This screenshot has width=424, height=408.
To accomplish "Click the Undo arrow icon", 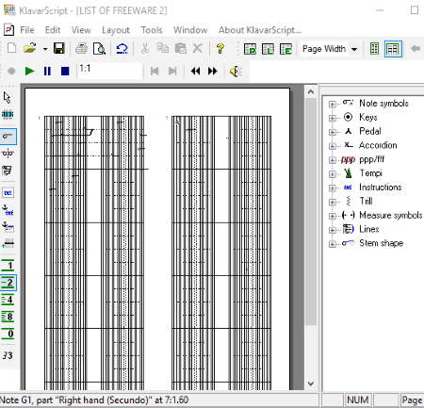I will (122, 49).
